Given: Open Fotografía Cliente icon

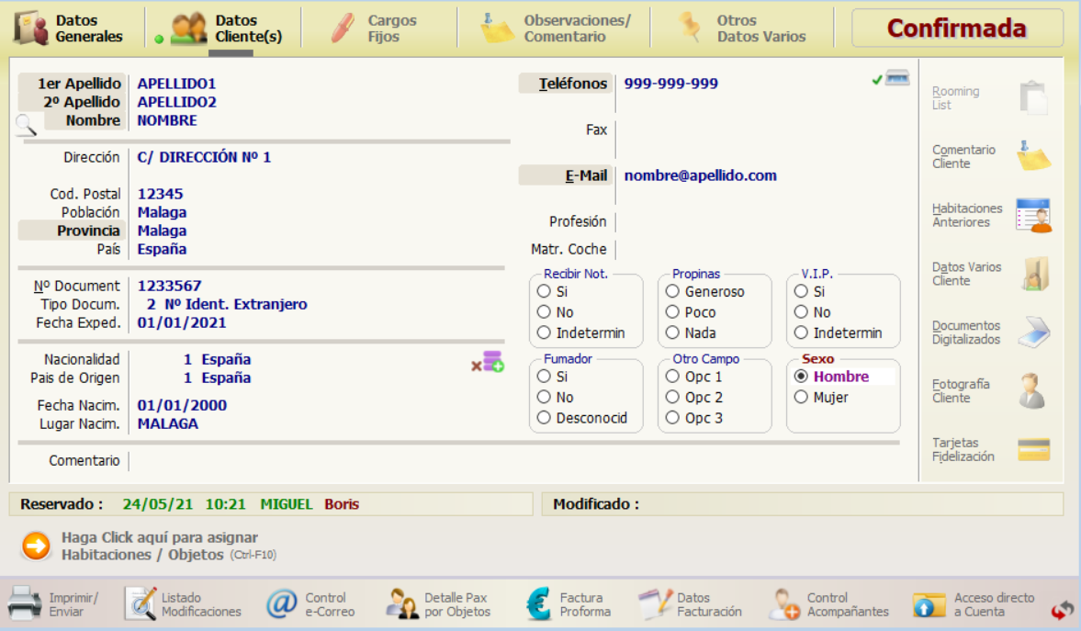Looking at the screenshot, I should point(1033,390).
